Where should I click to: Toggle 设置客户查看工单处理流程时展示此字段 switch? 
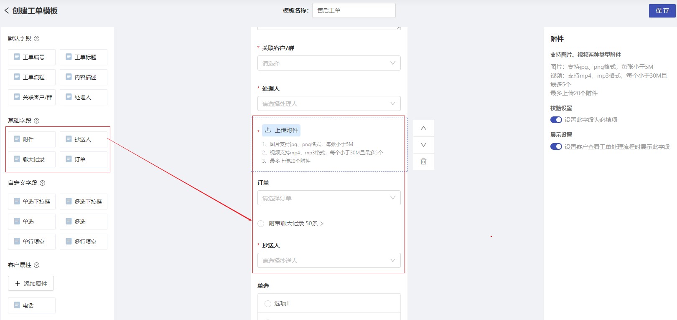(556, 146)
